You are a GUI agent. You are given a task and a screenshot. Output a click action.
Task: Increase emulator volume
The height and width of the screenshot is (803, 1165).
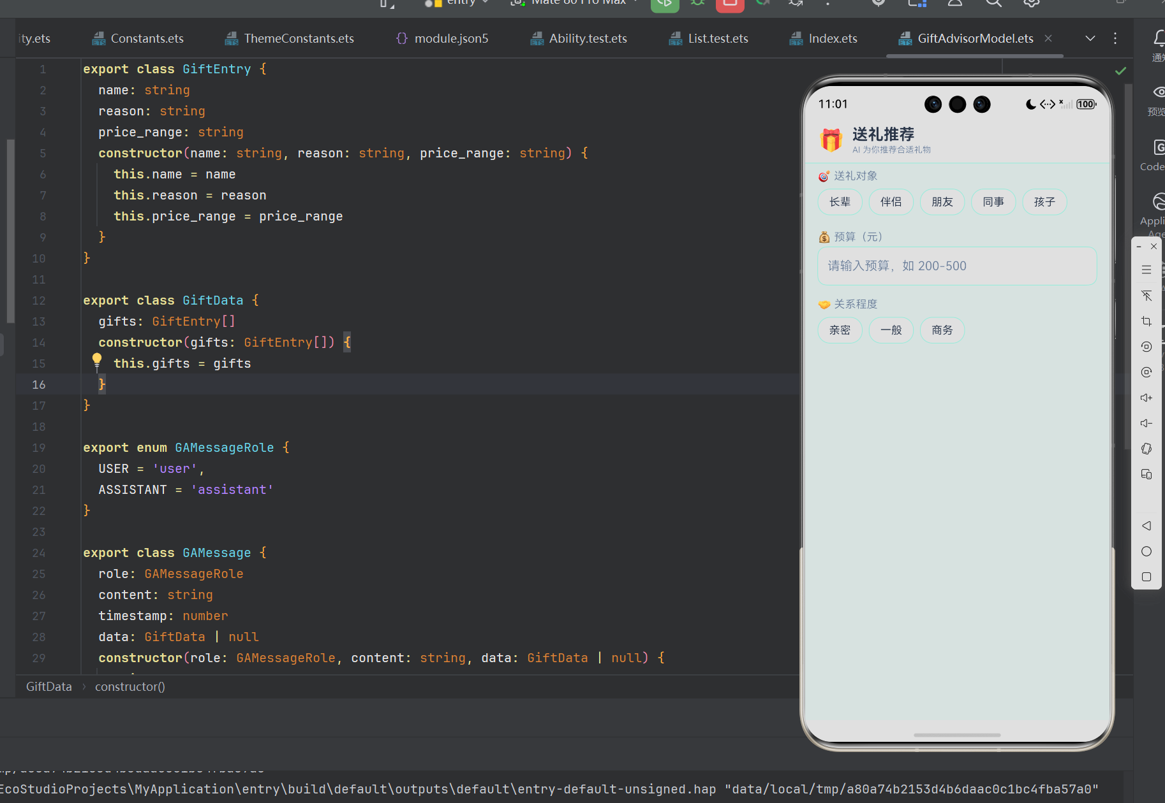click(x=1146, y=398)
